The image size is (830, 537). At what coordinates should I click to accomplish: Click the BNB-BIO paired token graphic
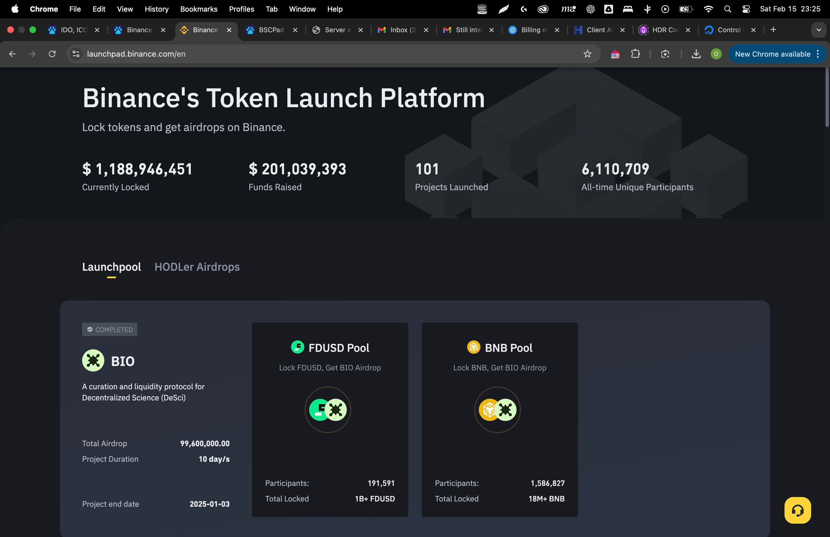pos(497,410)
